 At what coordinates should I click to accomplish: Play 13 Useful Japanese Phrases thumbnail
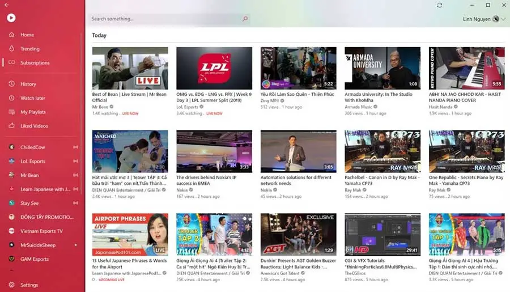tap(130, 234)
